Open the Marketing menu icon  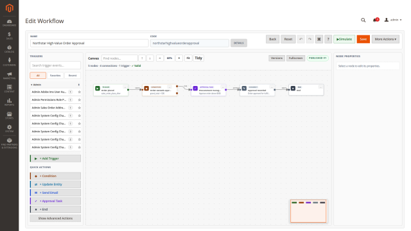point(10,76)
